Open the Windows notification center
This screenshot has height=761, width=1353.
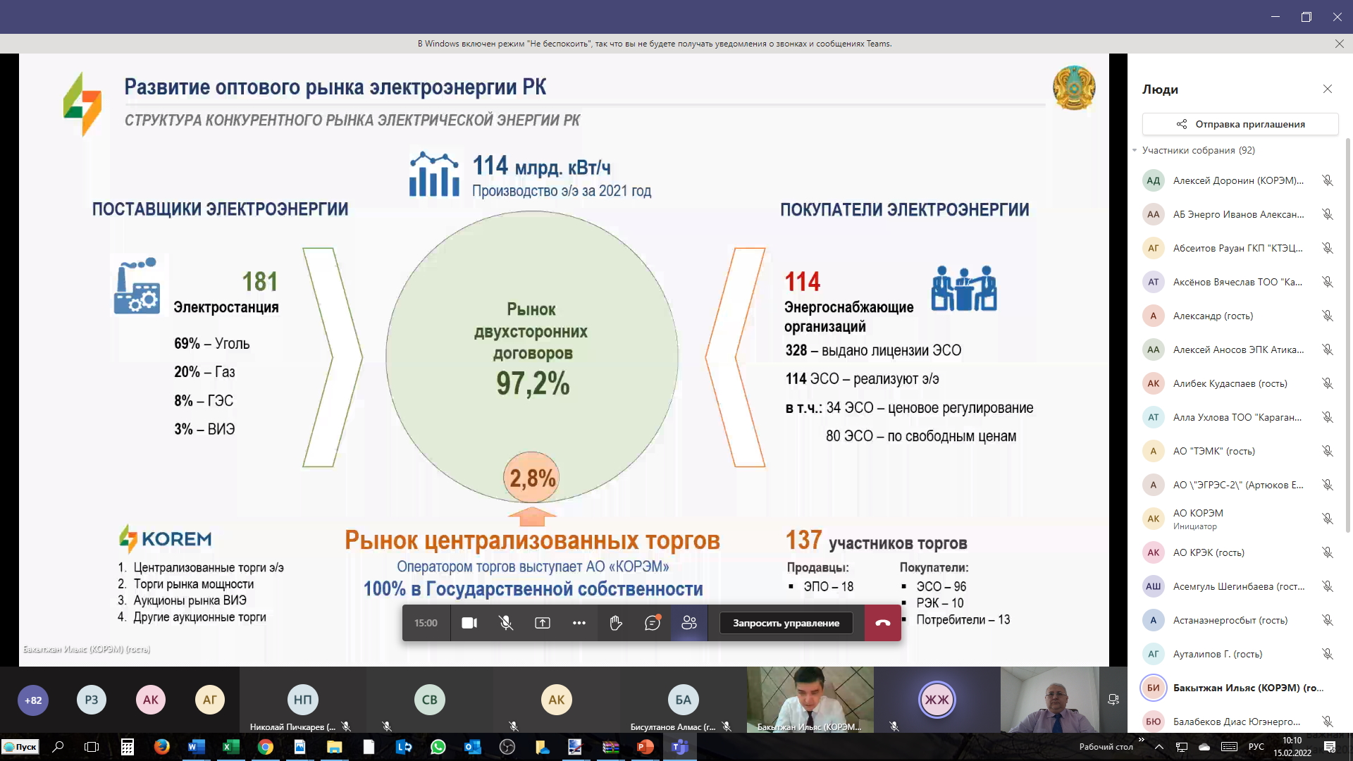[1330, 746]
